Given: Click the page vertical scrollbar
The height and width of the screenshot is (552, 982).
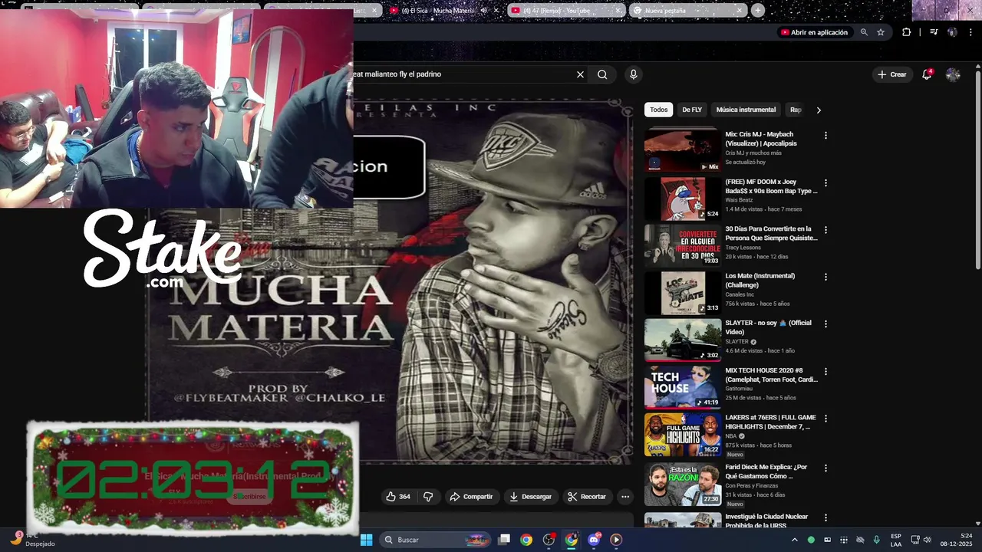Looking at the screenshot, I should (x=977, y=169).
